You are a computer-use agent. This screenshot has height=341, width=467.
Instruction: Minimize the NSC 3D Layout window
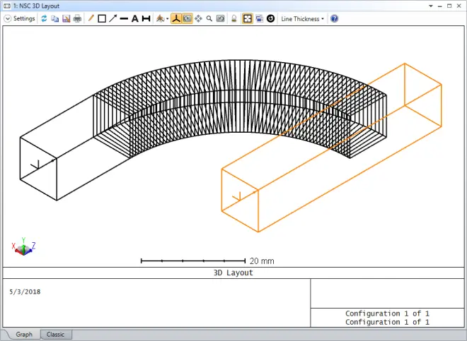pos(440,6)
